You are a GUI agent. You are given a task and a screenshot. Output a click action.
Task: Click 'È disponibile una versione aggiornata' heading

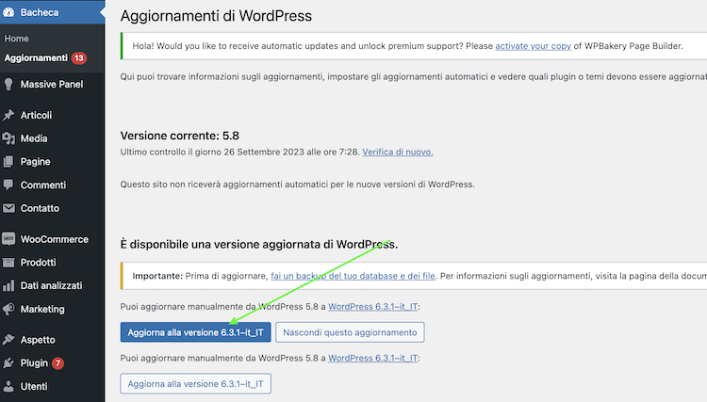point(259,245)
